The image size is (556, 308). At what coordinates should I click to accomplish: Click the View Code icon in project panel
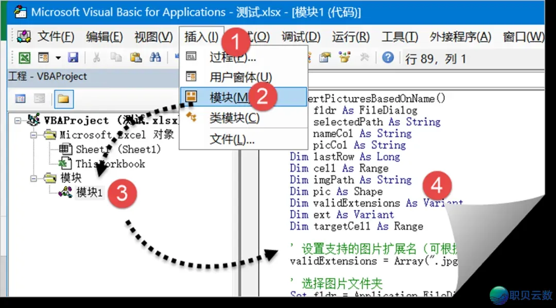(x=20, y=99)
